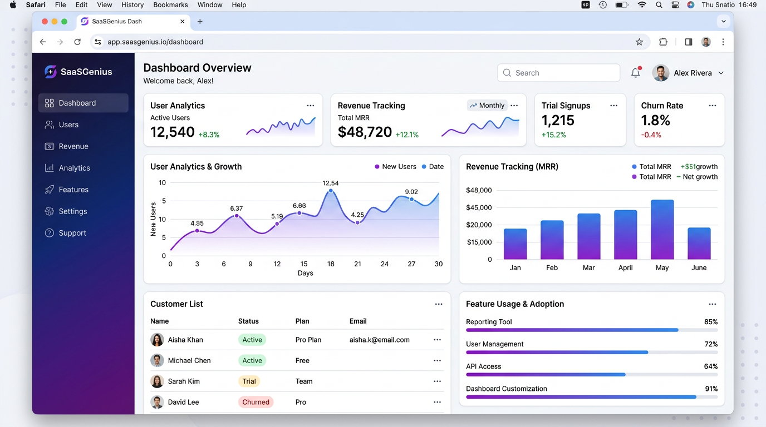Screen dimensions: 766x427
Task: Open the Bookmarks menu in the menu bar
Action: tap(170, 4)
